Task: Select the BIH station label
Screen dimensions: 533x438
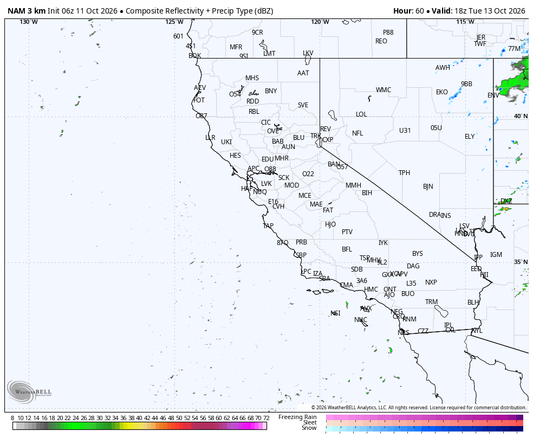Action: tap(367, 193)
